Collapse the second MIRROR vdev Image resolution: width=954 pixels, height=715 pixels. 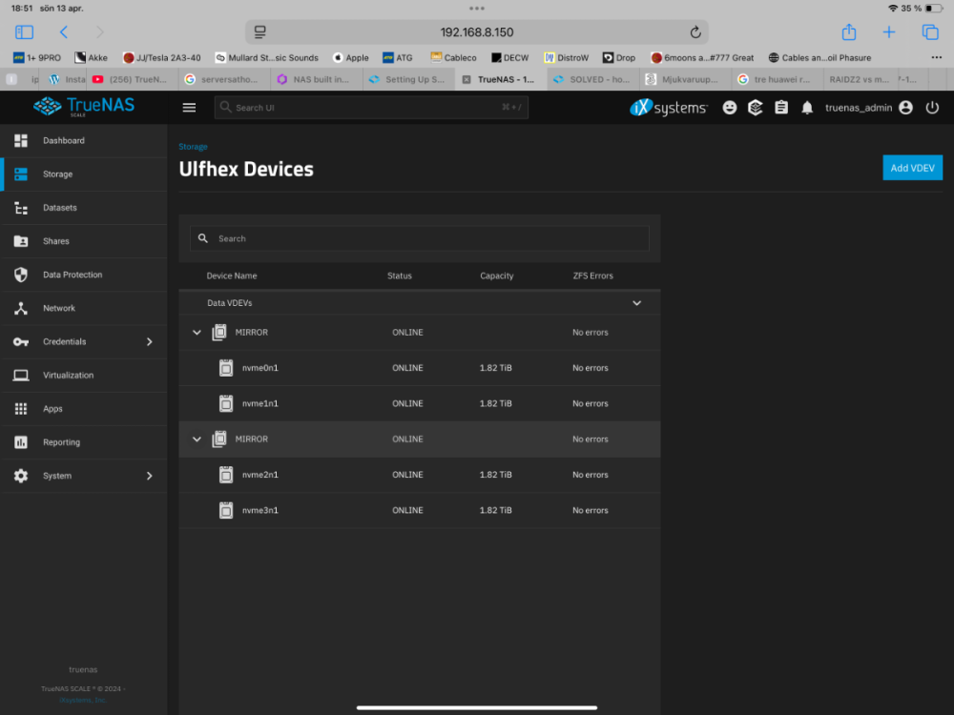click(x=197, y=439)
